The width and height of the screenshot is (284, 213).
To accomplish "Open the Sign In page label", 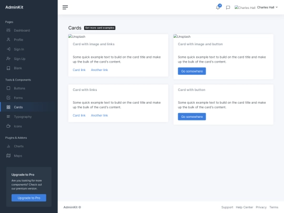I will [x=19, y=49].
